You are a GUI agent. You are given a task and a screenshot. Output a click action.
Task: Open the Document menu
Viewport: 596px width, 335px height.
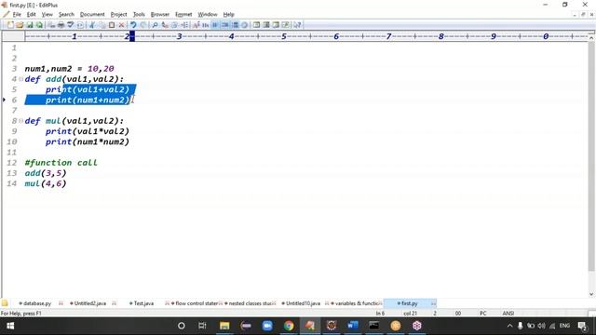[x=92, y=15]
